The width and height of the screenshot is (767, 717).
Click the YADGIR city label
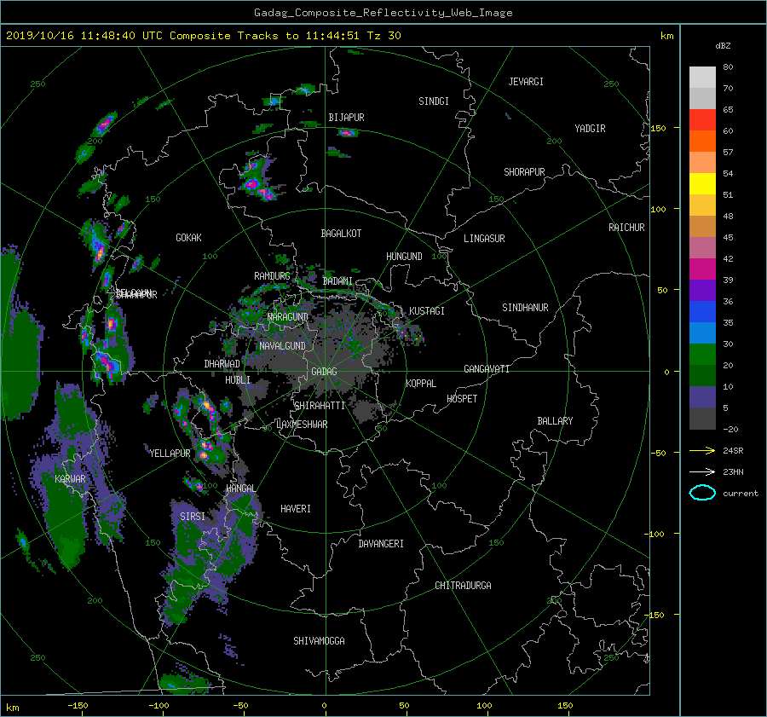coord(590,129)
